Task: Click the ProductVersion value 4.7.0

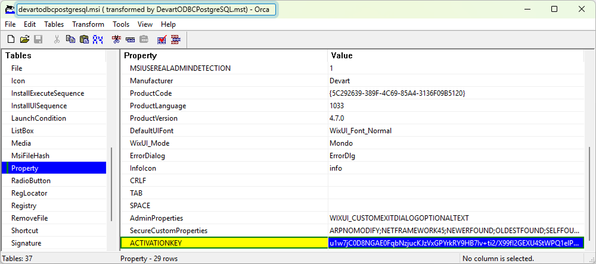Action: point(456,118)
